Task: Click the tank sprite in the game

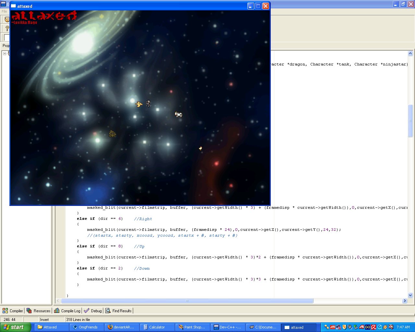Action: [x=112, y=134]
